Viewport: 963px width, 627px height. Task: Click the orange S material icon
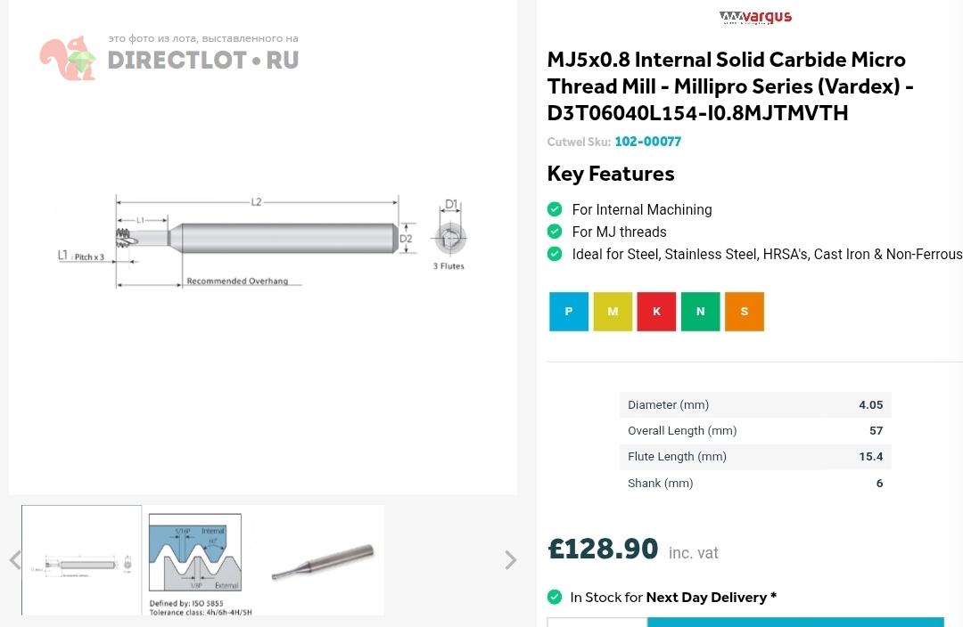tap(745, 312)
